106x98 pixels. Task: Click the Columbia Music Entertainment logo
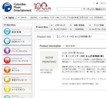pos(17,7)
